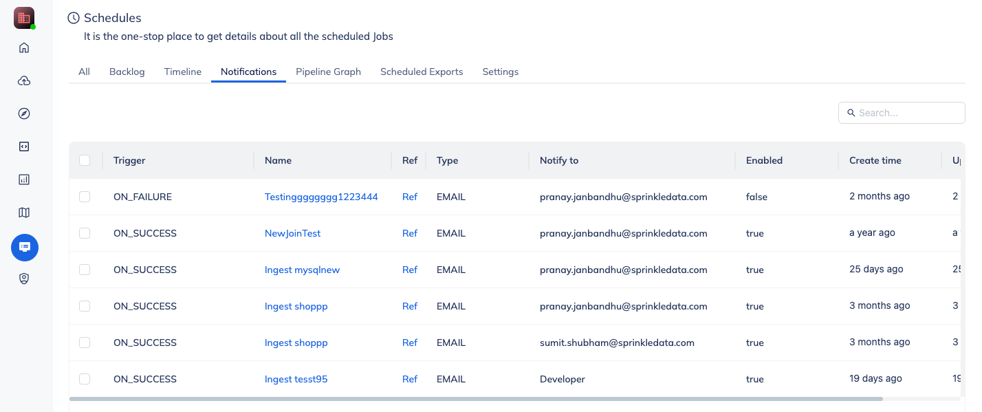Image resolution: width=982 pixels, height=412 pixels.
Task: Open Ref link in Ingest tesst95 row
Action: (x=410, y=379)
